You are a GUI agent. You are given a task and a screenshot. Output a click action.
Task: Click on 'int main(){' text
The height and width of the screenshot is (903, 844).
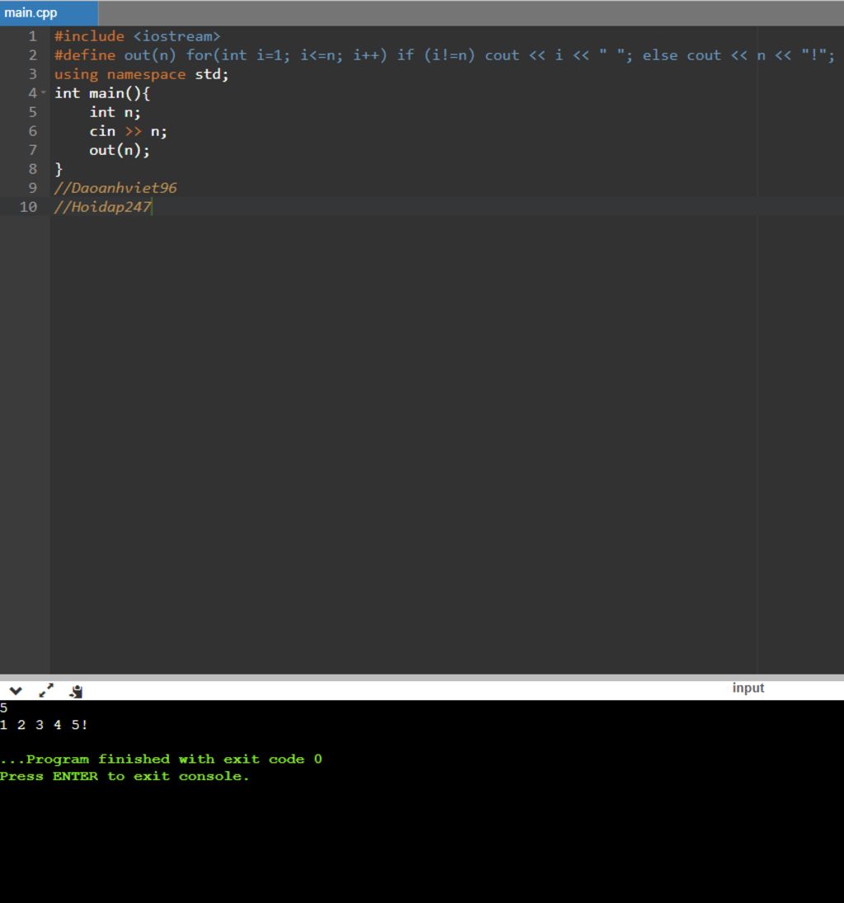pos(101,93)
